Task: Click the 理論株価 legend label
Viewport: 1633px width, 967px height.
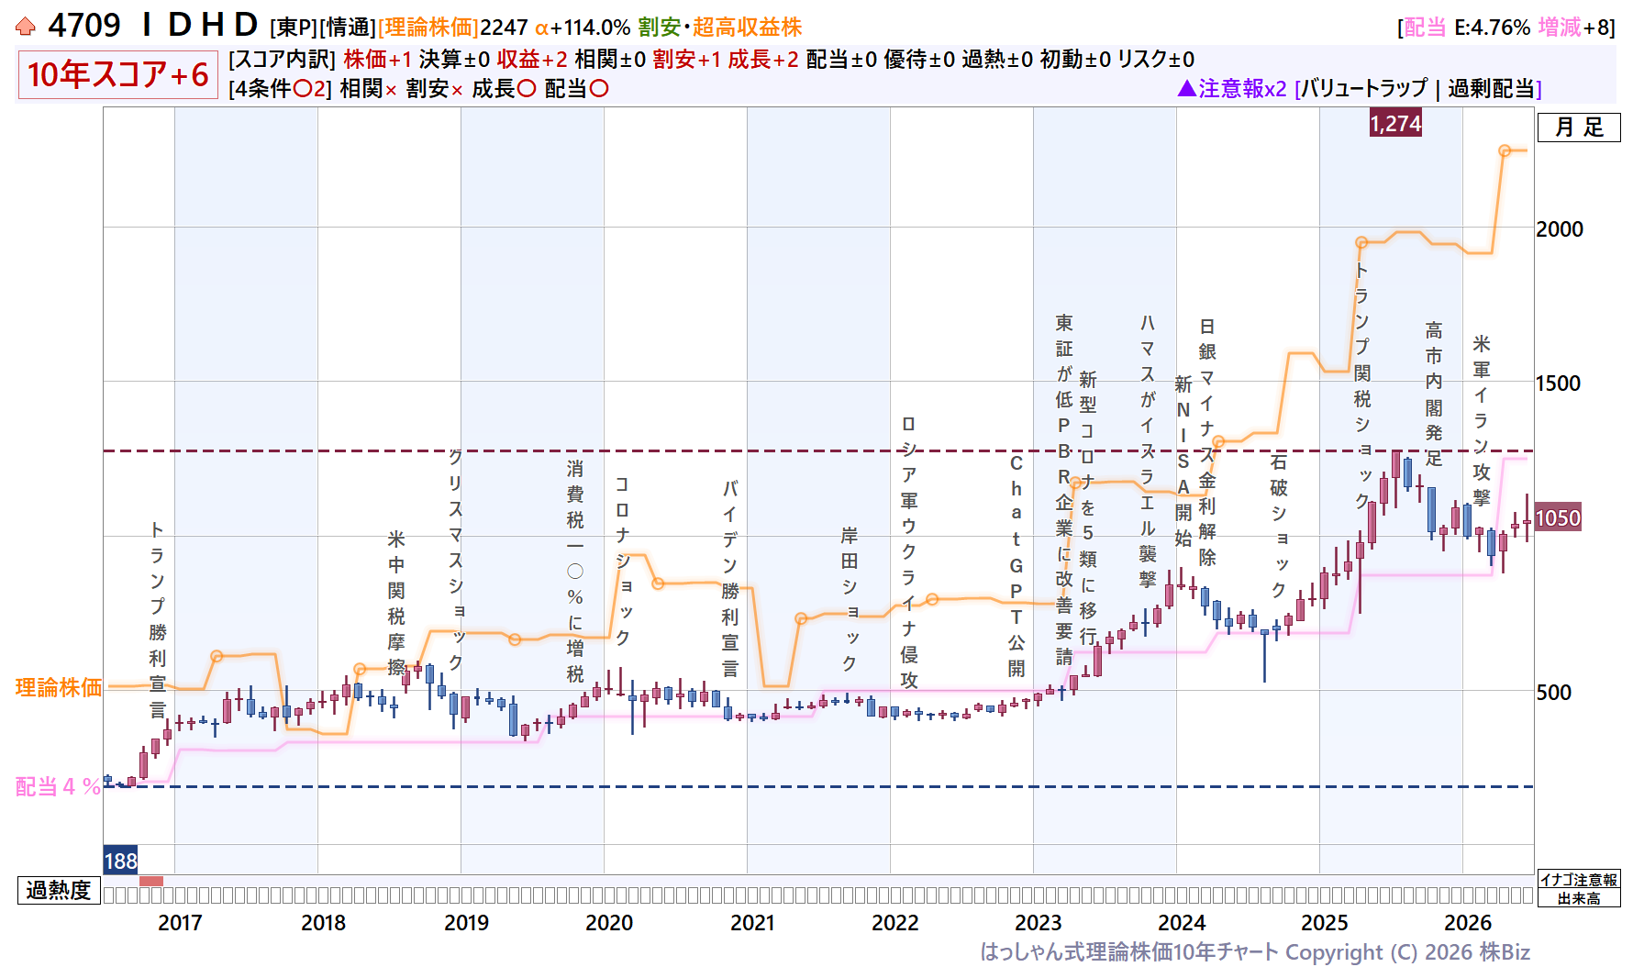Action: [59, 687]
